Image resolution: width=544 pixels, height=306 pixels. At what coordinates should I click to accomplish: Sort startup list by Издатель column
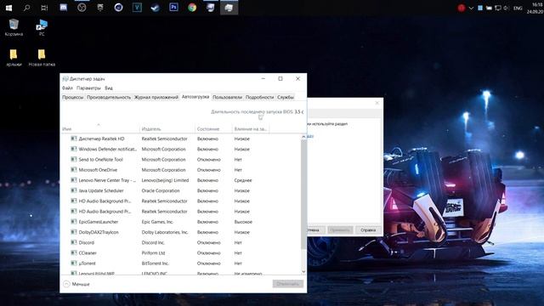(x=167, y=128)
